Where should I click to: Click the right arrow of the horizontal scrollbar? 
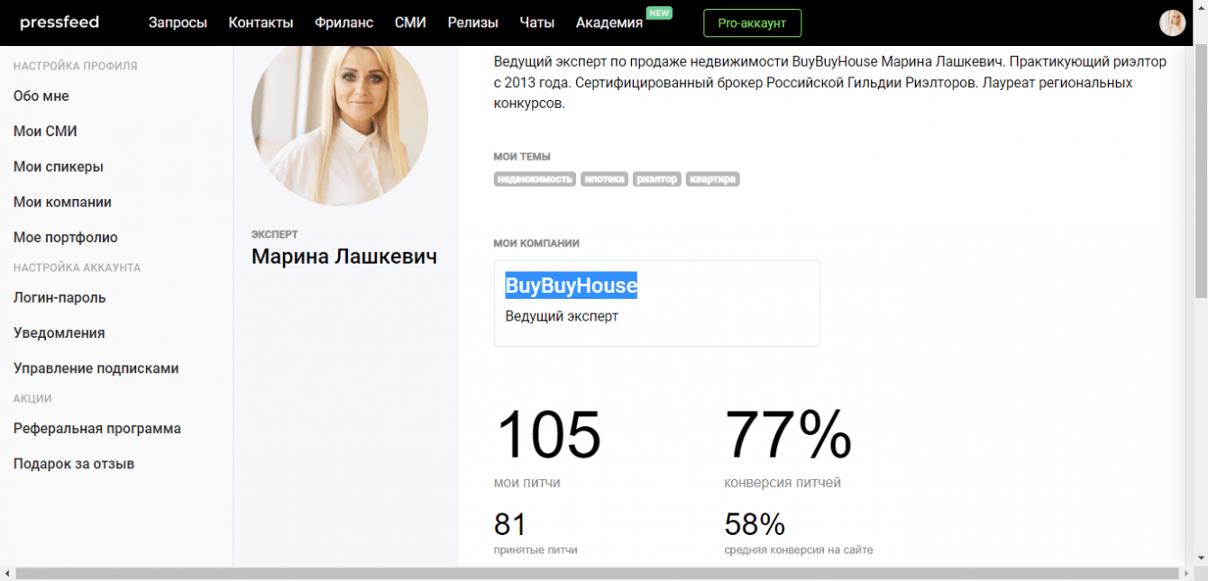tap(1186, 574)
